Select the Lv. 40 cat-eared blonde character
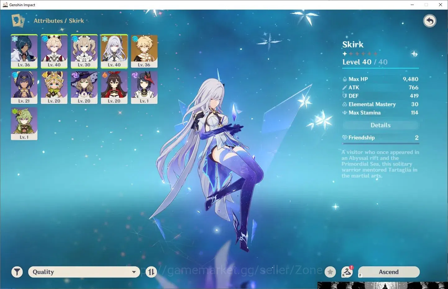Screen dimensions: 448x289 pyautogui.click(x=54, y=51)
